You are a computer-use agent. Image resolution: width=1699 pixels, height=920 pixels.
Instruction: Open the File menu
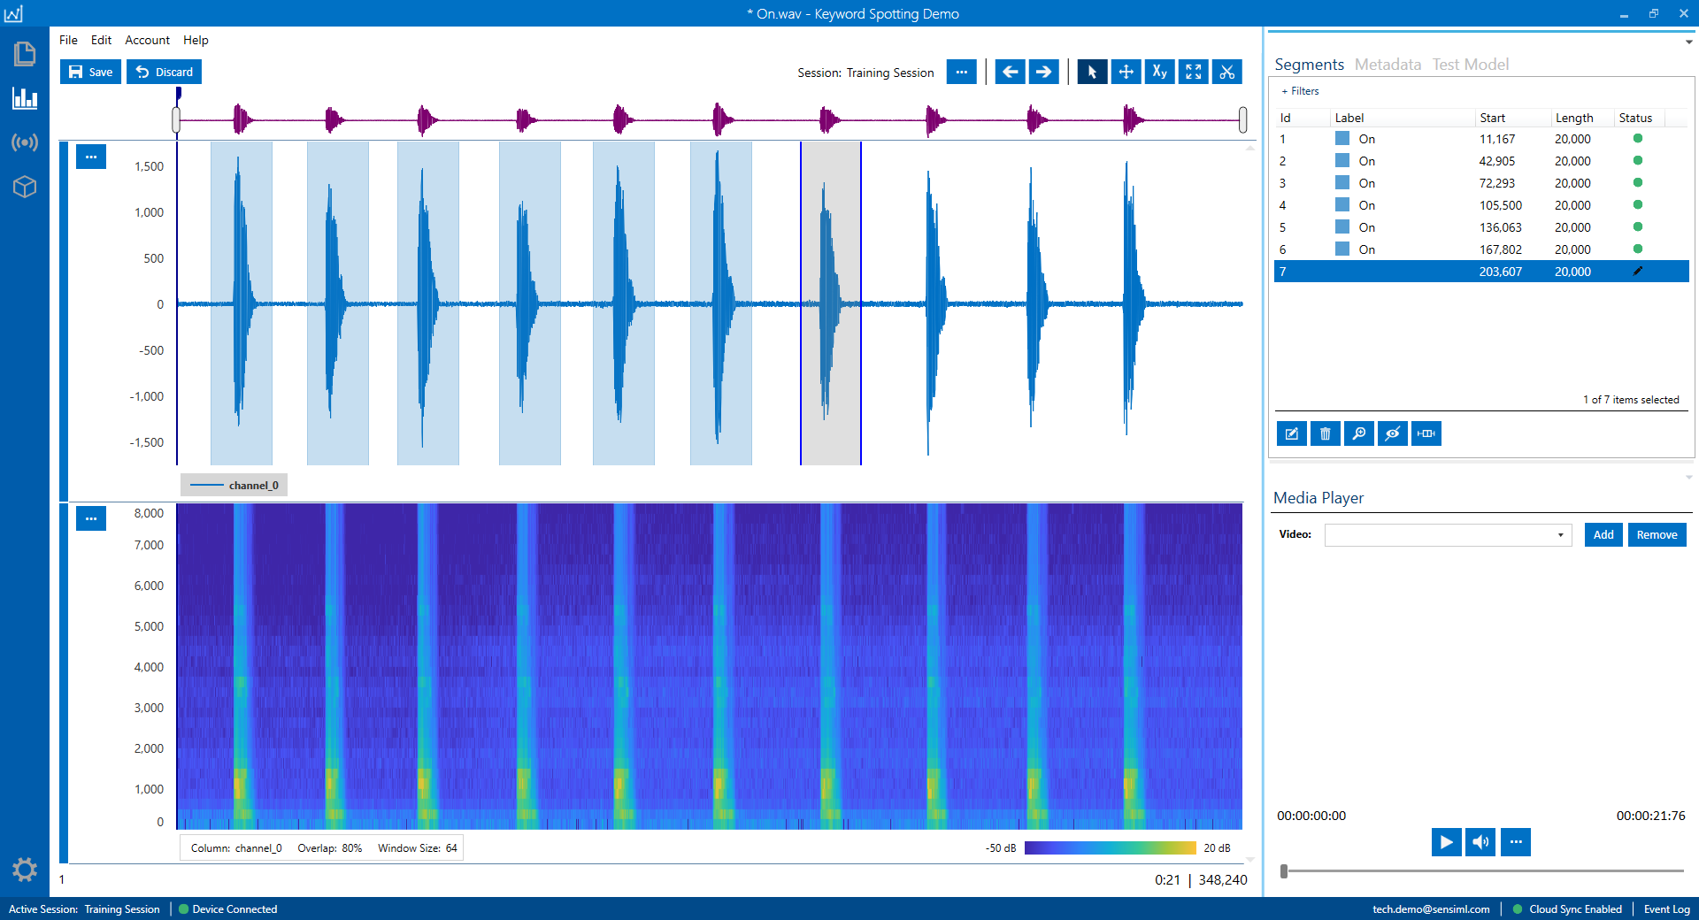tap(68, 40)
